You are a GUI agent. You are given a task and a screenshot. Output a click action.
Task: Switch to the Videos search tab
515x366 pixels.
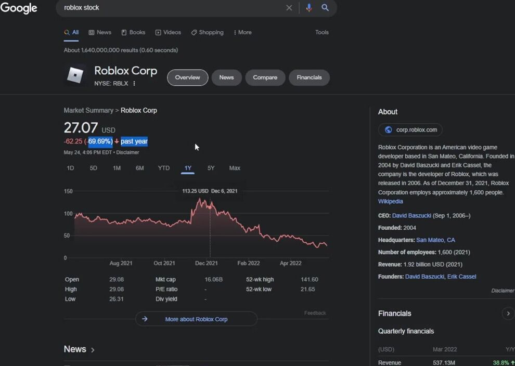click(168, 32)
